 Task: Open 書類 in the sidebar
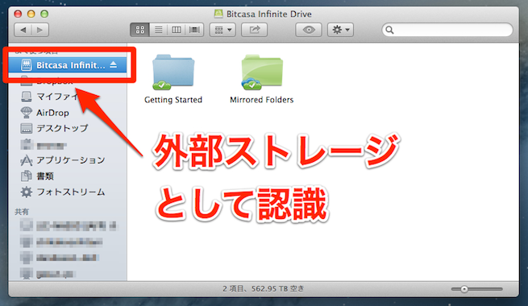coord(68,176)
